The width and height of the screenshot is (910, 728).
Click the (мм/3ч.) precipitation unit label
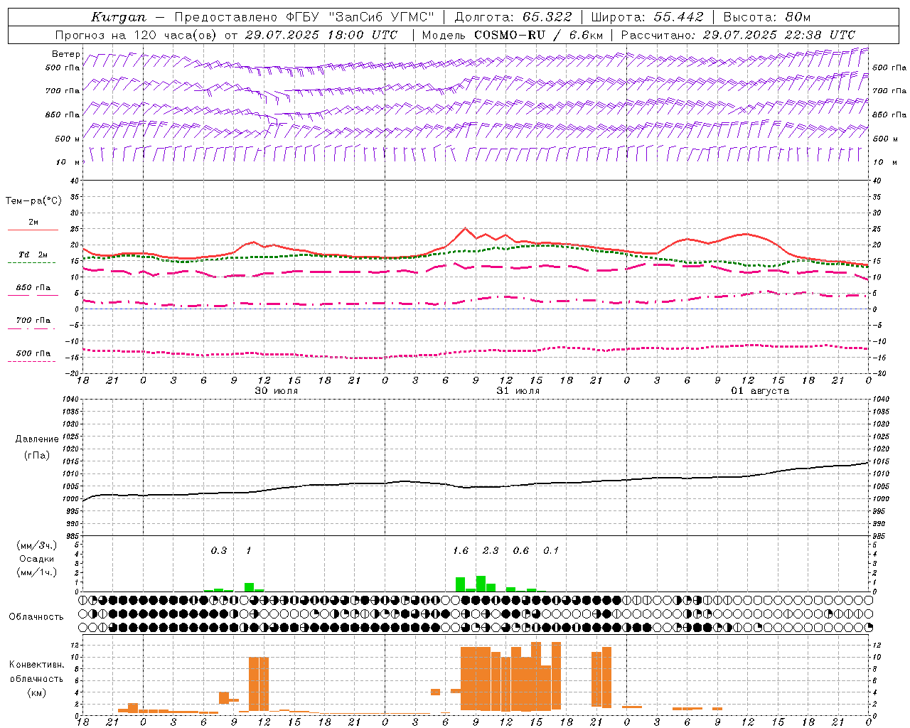[37, 545]
